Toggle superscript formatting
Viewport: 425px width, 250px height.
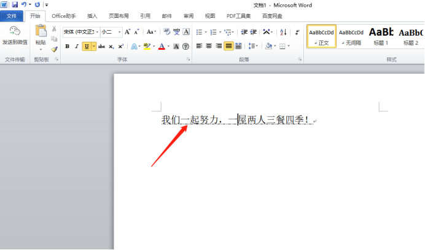click(x=121, y=46)
